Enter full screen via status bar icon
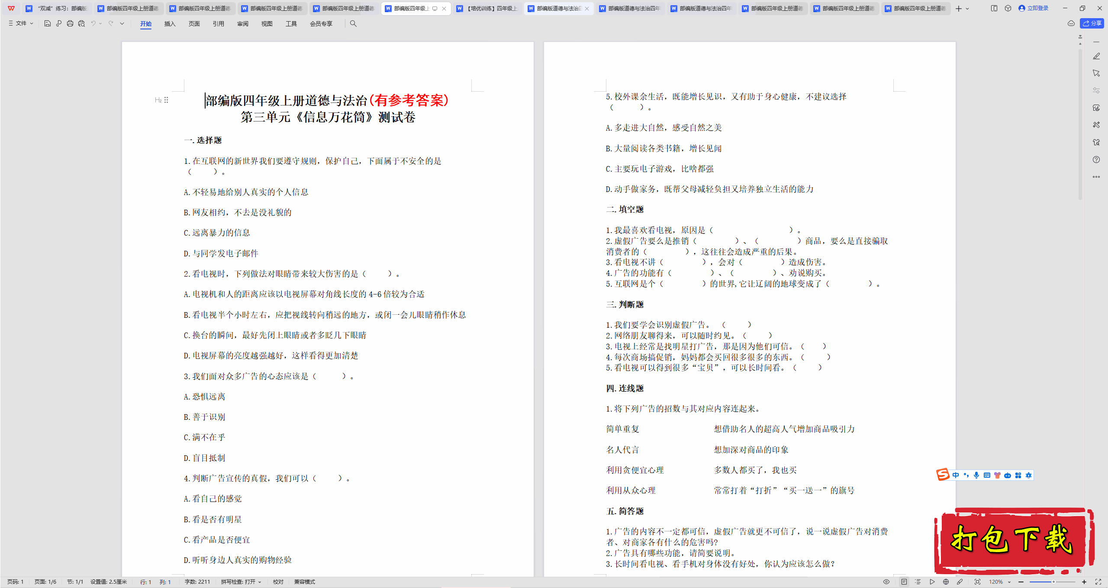The width and height of the screenshot is (1108, 588). 1098,582
